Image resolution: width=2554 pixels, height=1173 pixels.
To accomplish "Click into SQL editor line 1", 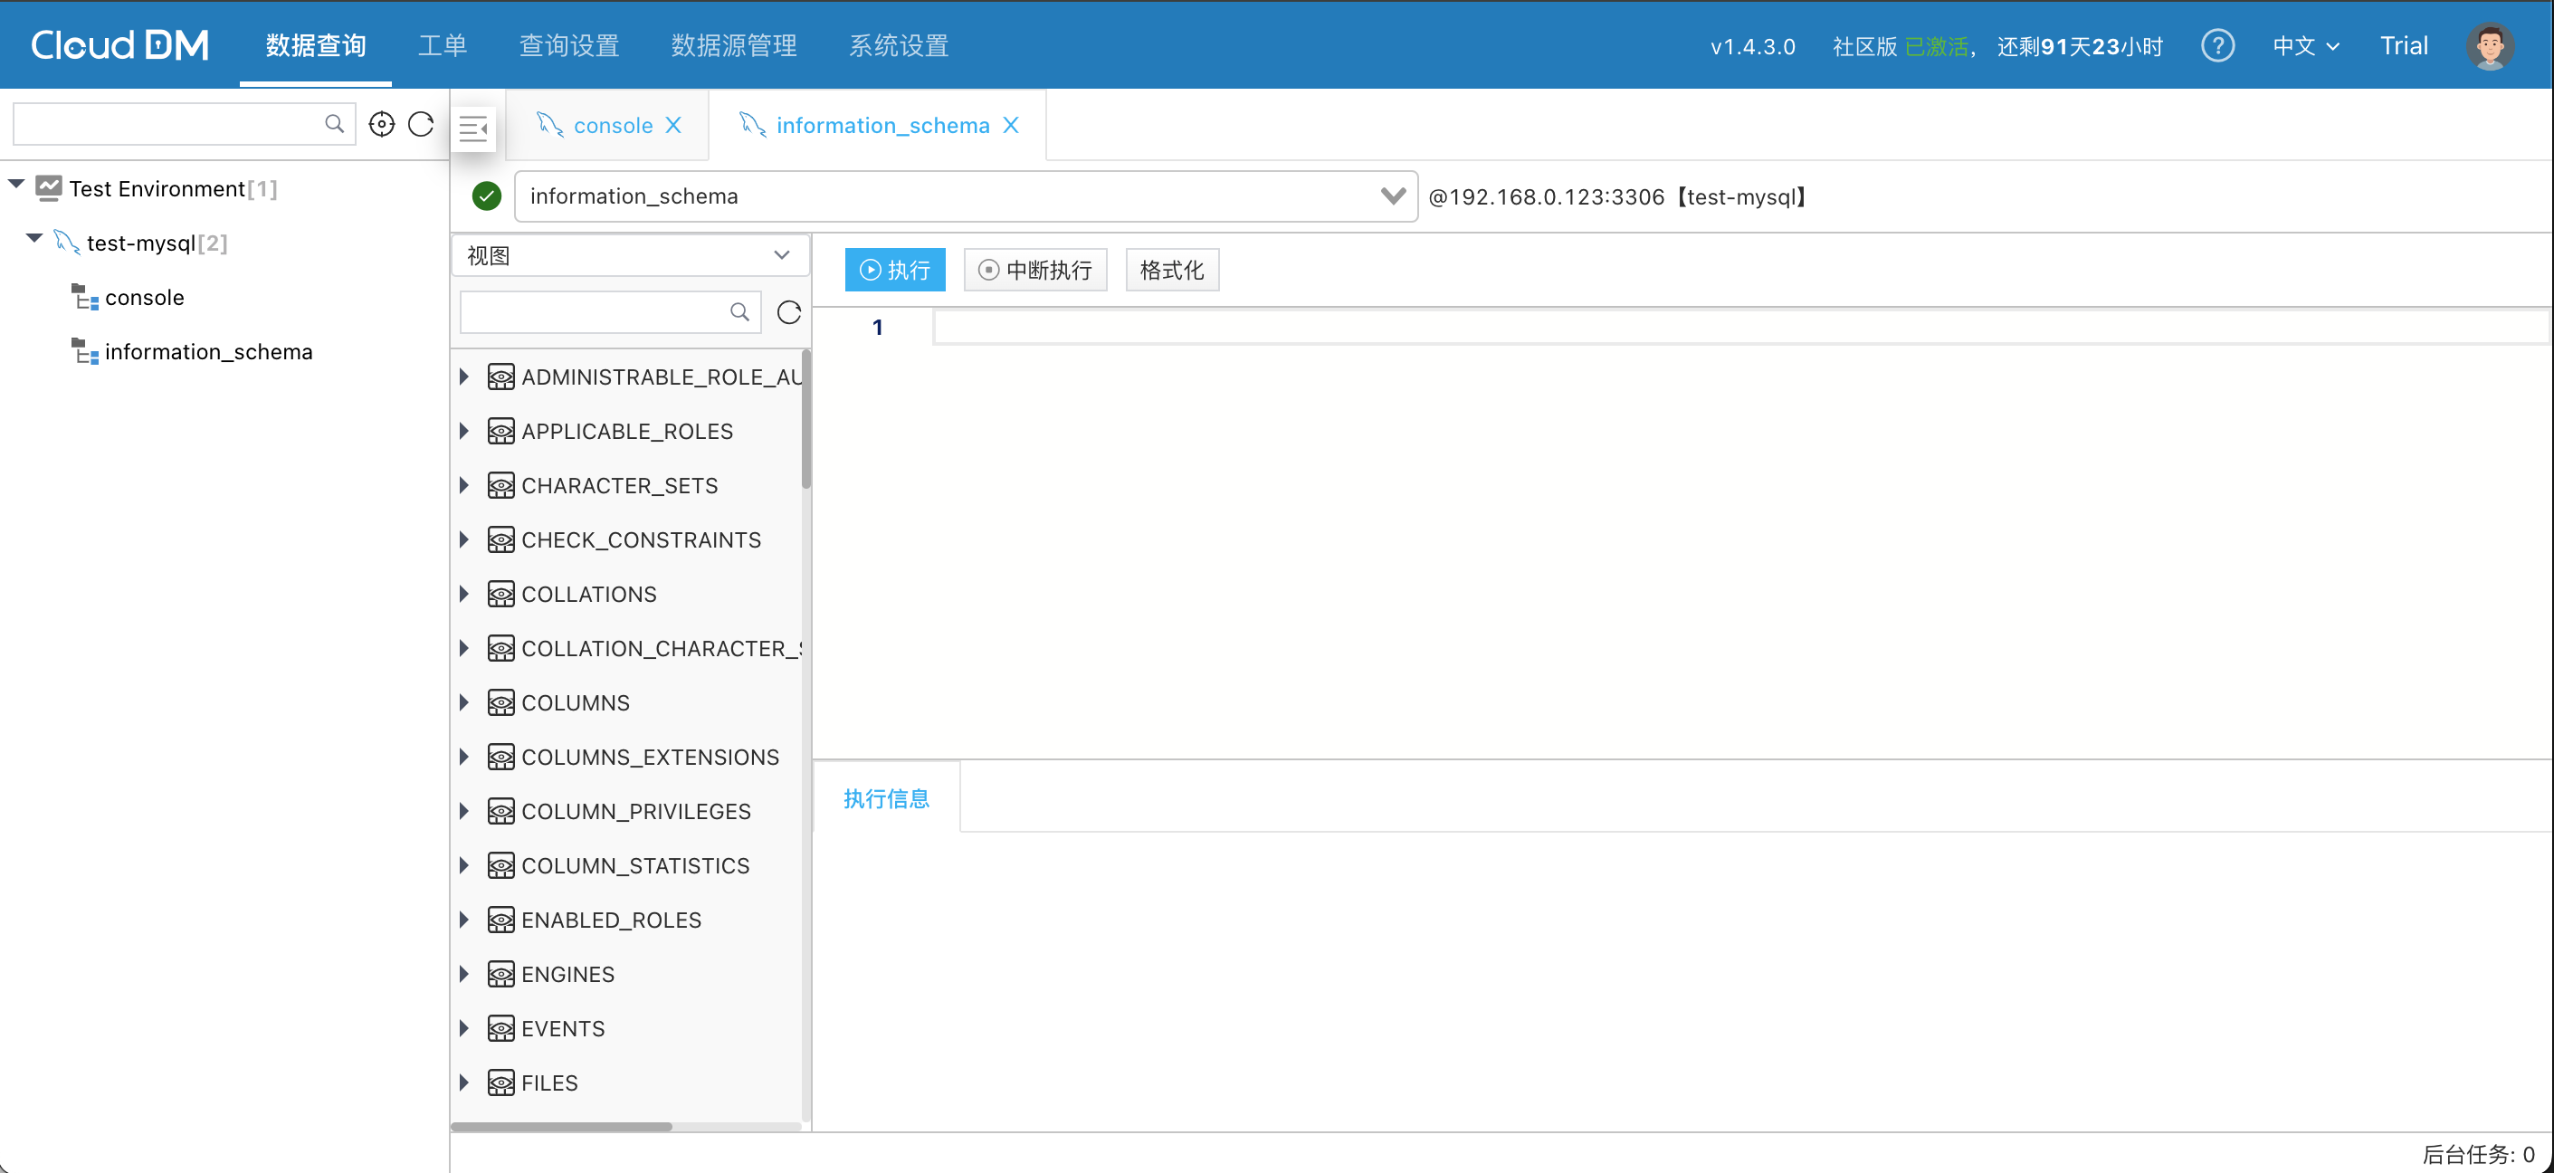I will click(1685, 328).
